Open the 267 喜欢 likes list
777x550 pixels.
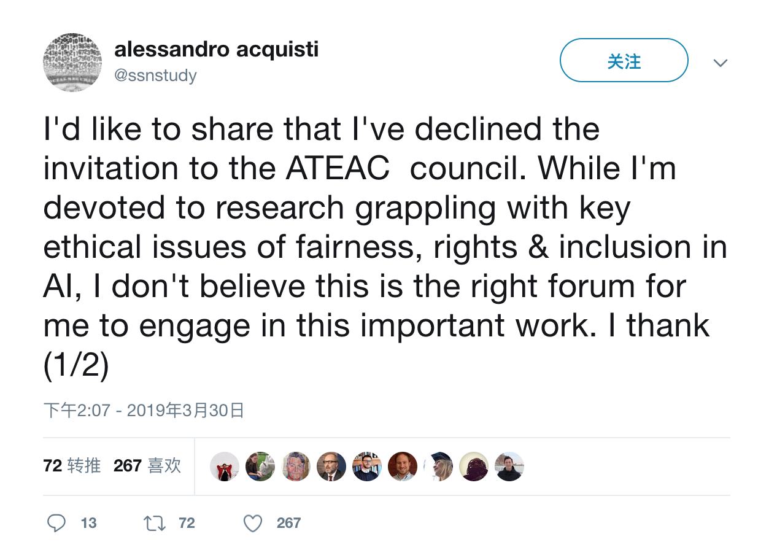[147, 466]
